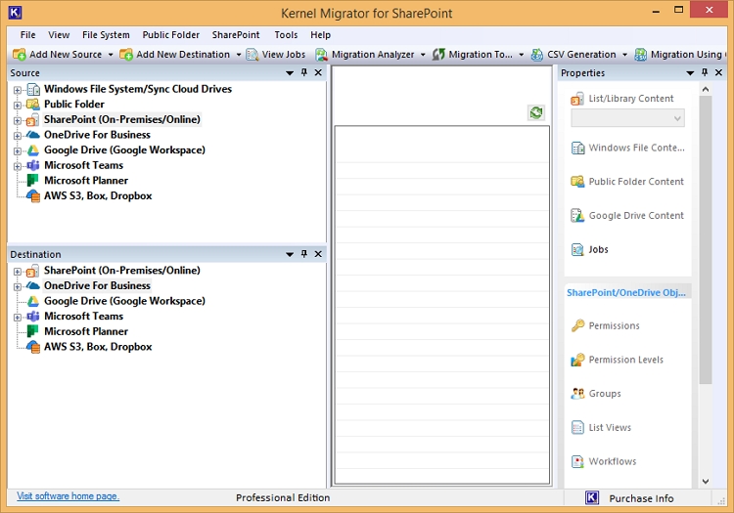The width and height of the screenshot is (734, 513).
Task: Select AWS S3, Box, Dropbox in Destination
Action: coord(98,347)
